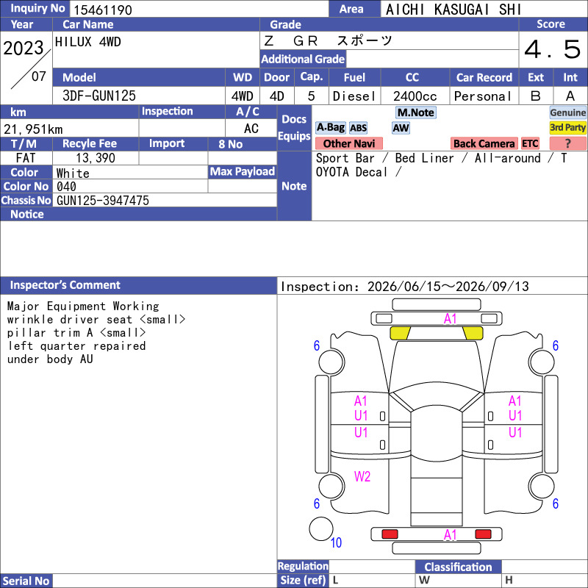Viewport: 588px width, 588px height.
Task: Click the chassis number GUN125-3947475
Action: (x=103, y=201)
